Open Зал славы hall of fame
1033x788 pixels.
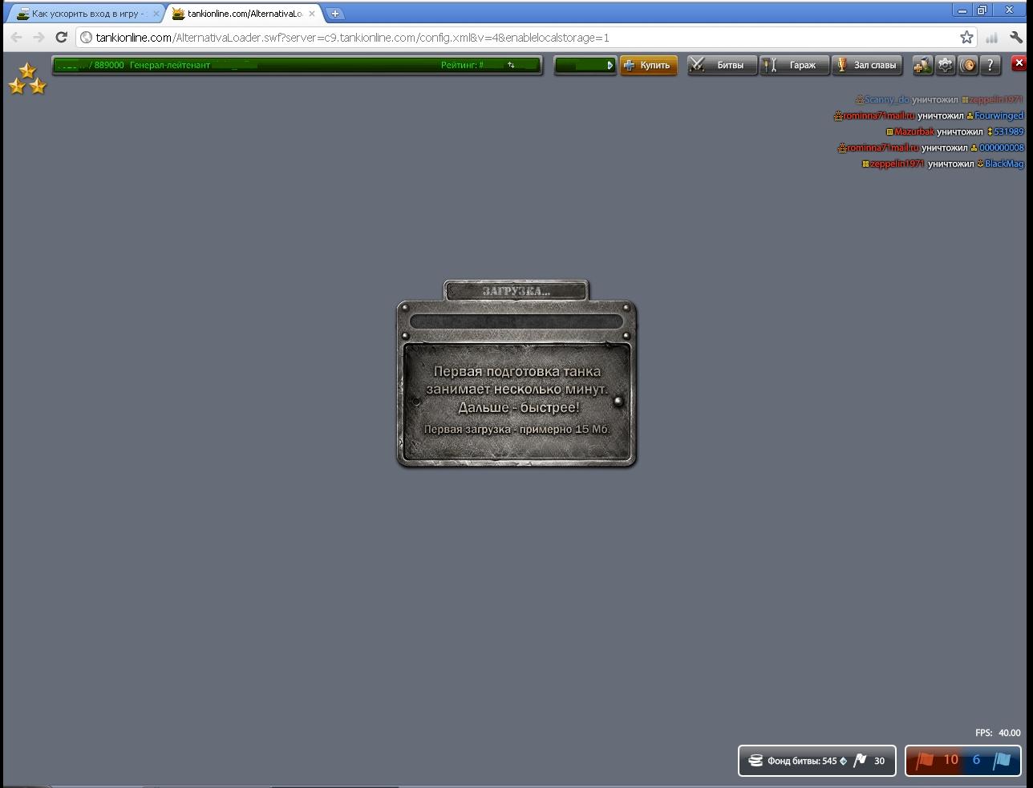click(x=867, y=66)
